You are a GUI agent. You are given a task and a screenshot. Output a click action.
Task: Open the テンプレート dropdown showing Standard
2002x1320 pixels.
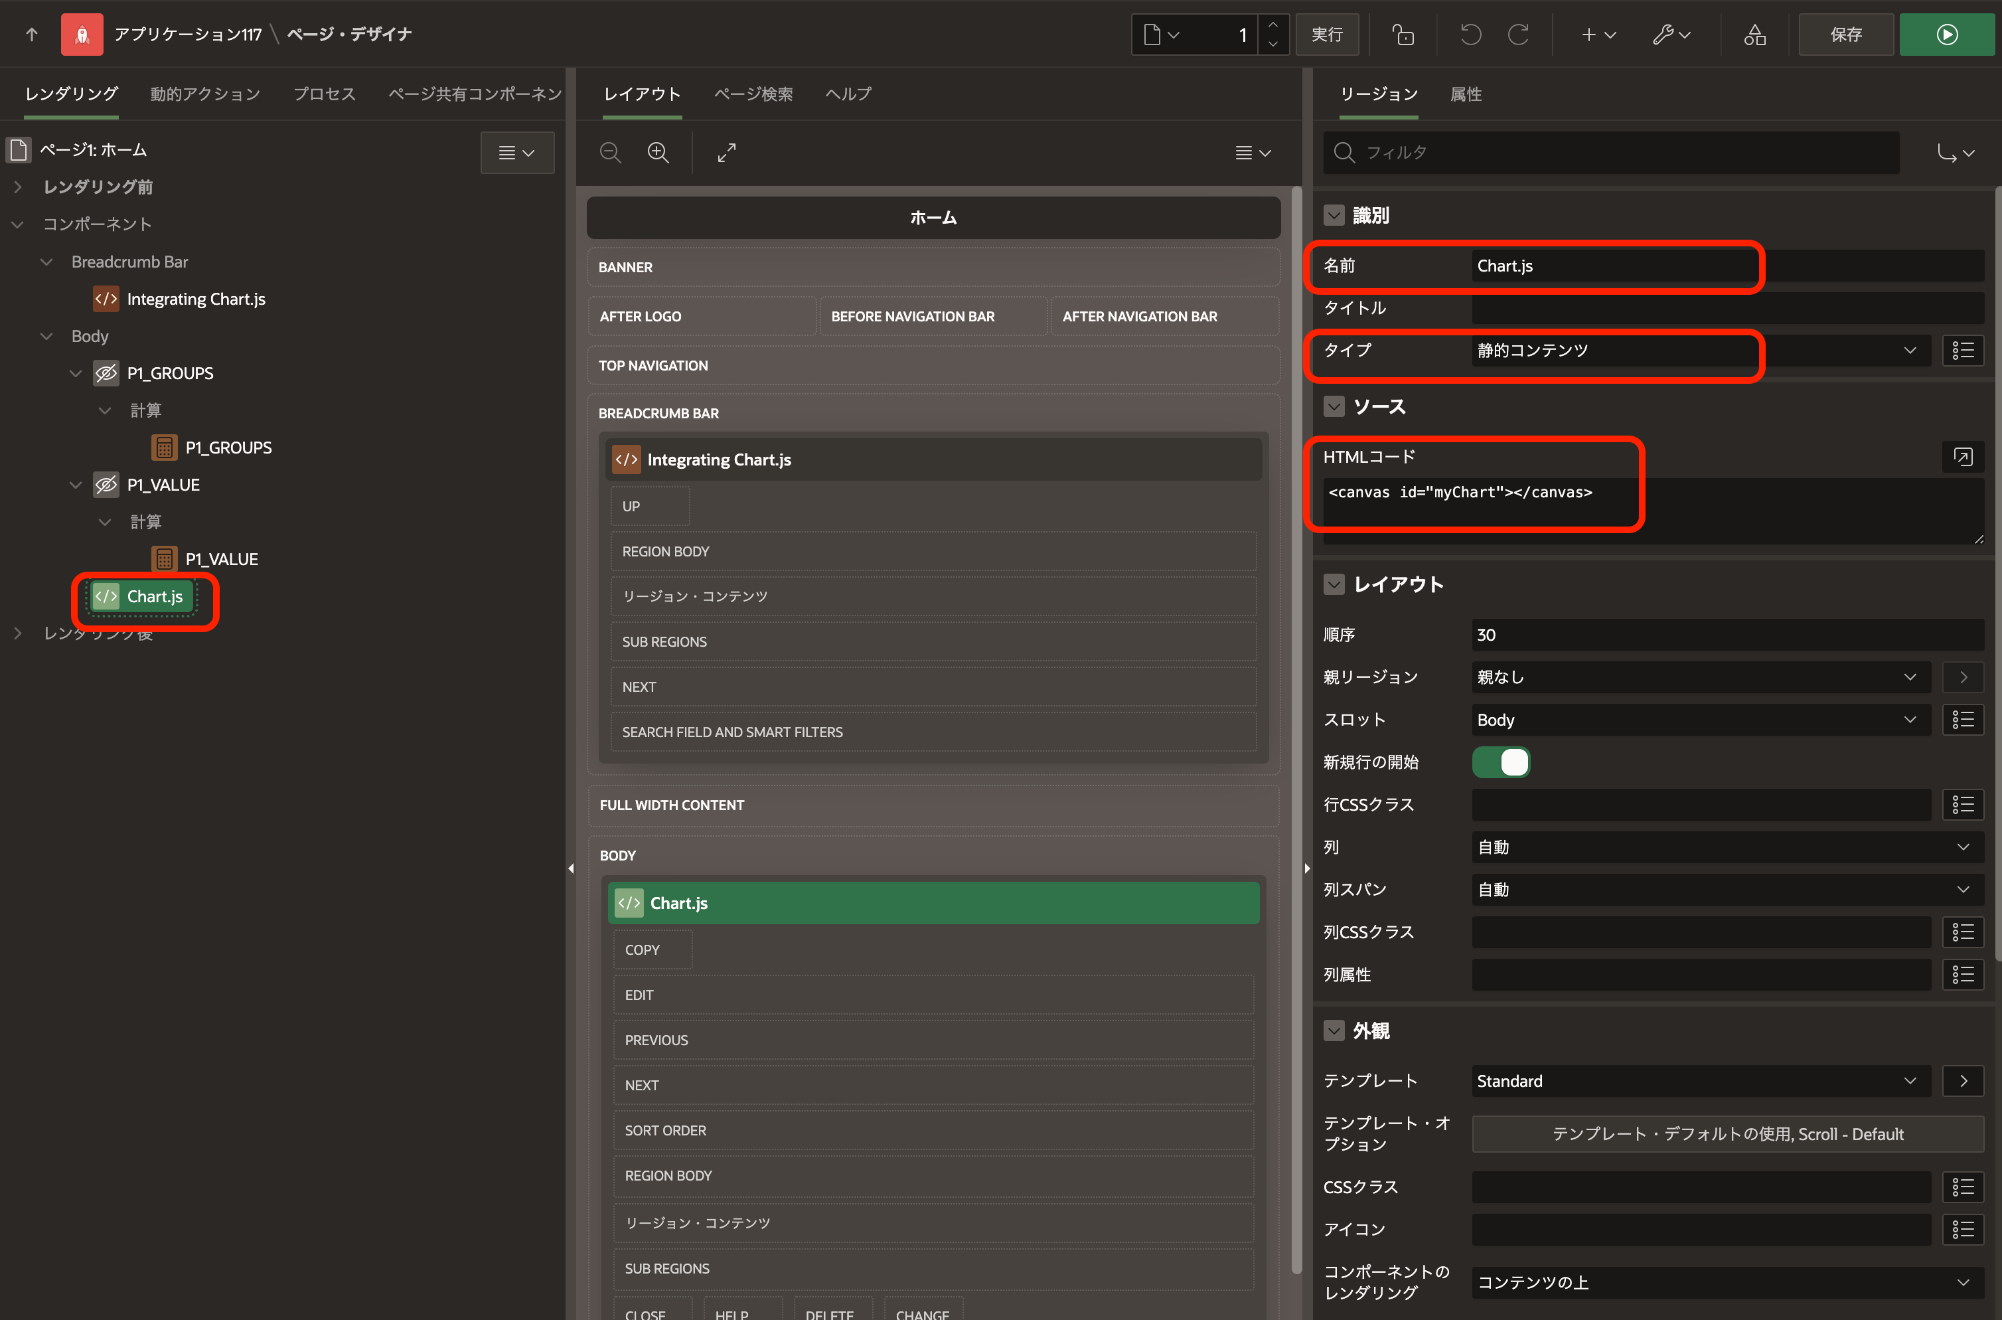pyautogui.click(x=1700, y=1081)
